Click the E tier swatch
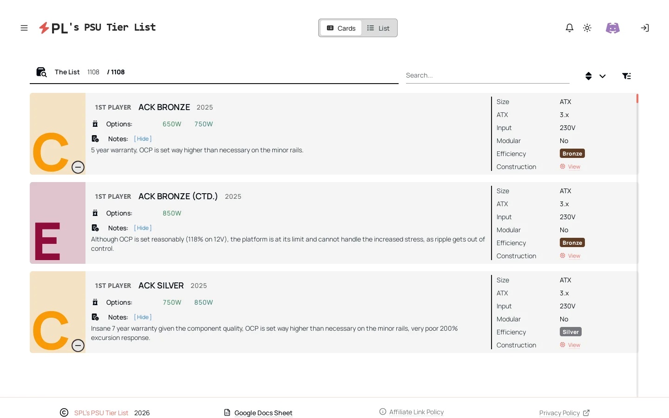Screen dimensions: 669x418 58,223
